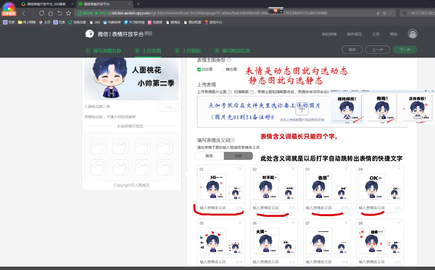Expand the dropdown next to the S extension icon
The width and height of the screenshot is (435, 270).
(x=281, y=11)
